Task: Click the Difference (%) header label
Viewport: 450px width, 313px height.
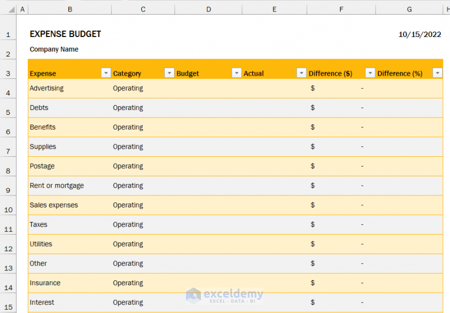Action: (399, 73)
